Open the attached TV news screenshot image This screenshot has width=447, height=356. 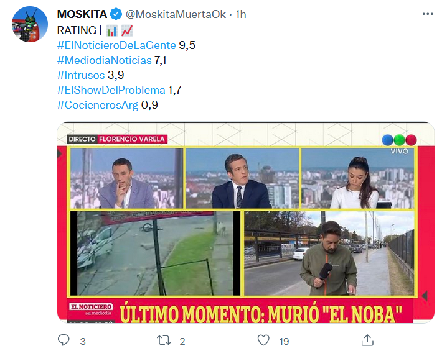[246, 222]
